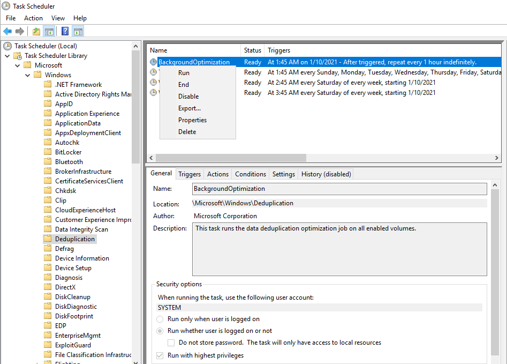Screen dimensions: 507x364
Task: Choose Export... from the context menu
Action: 198,108
